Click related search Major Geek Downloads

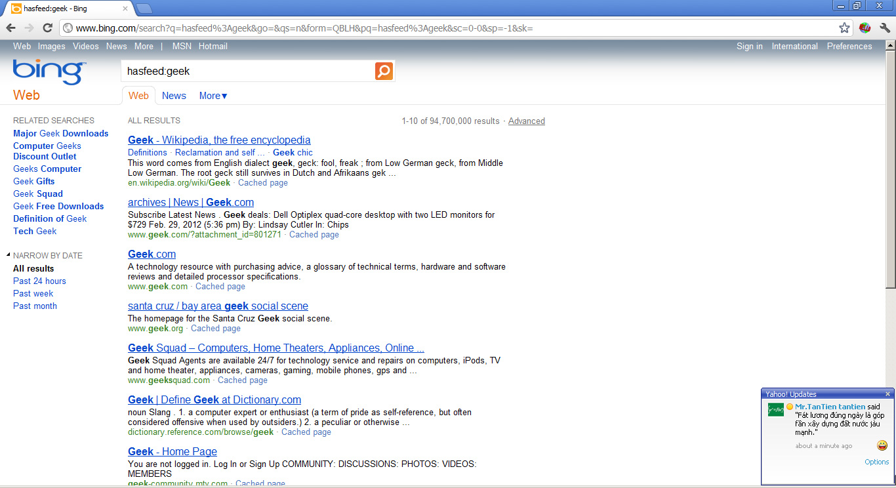pos(61,134)
